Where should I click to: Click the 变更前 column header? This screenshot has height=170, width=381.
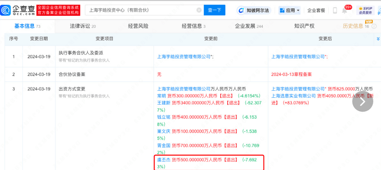[211, 39]
